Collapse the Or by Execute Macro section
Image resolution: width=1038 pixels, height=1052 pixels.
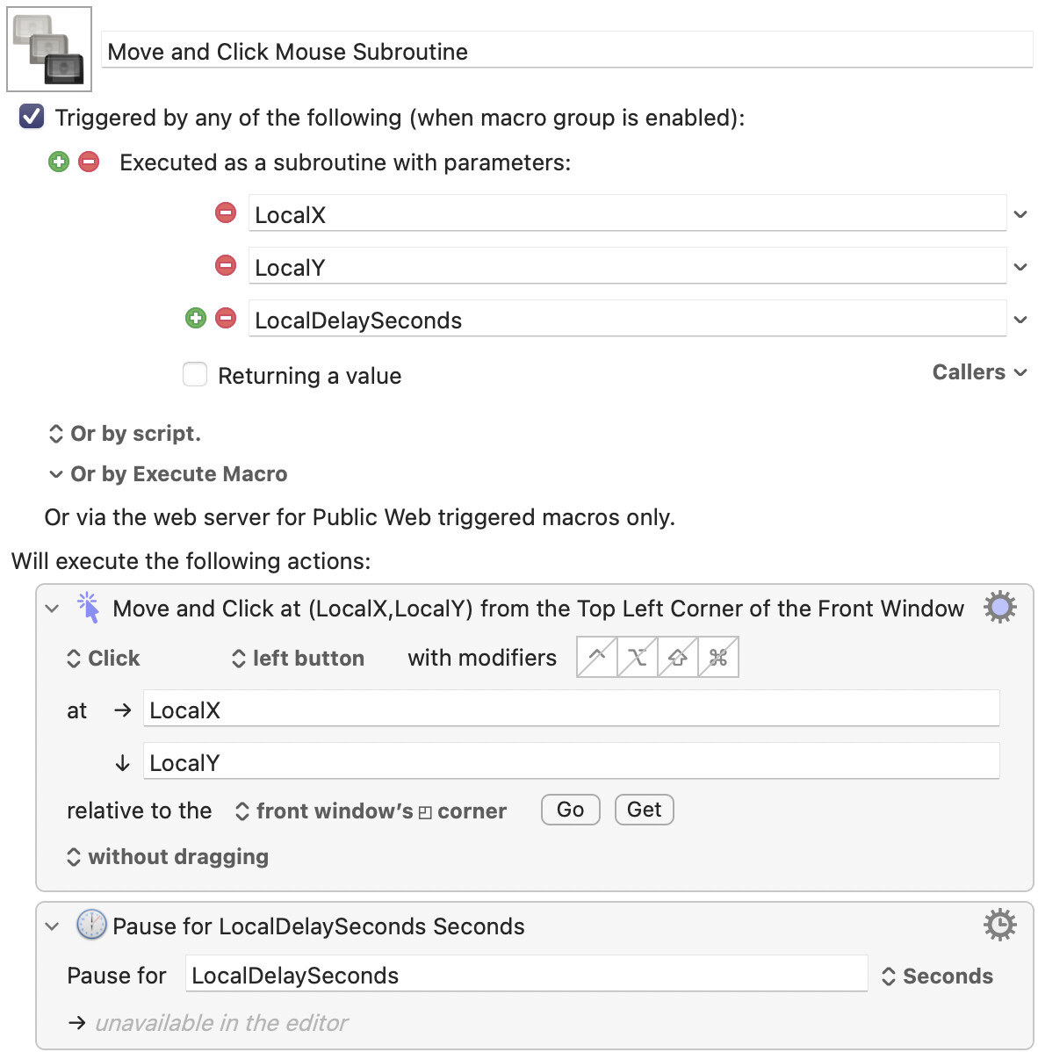[x=56, y=474]
